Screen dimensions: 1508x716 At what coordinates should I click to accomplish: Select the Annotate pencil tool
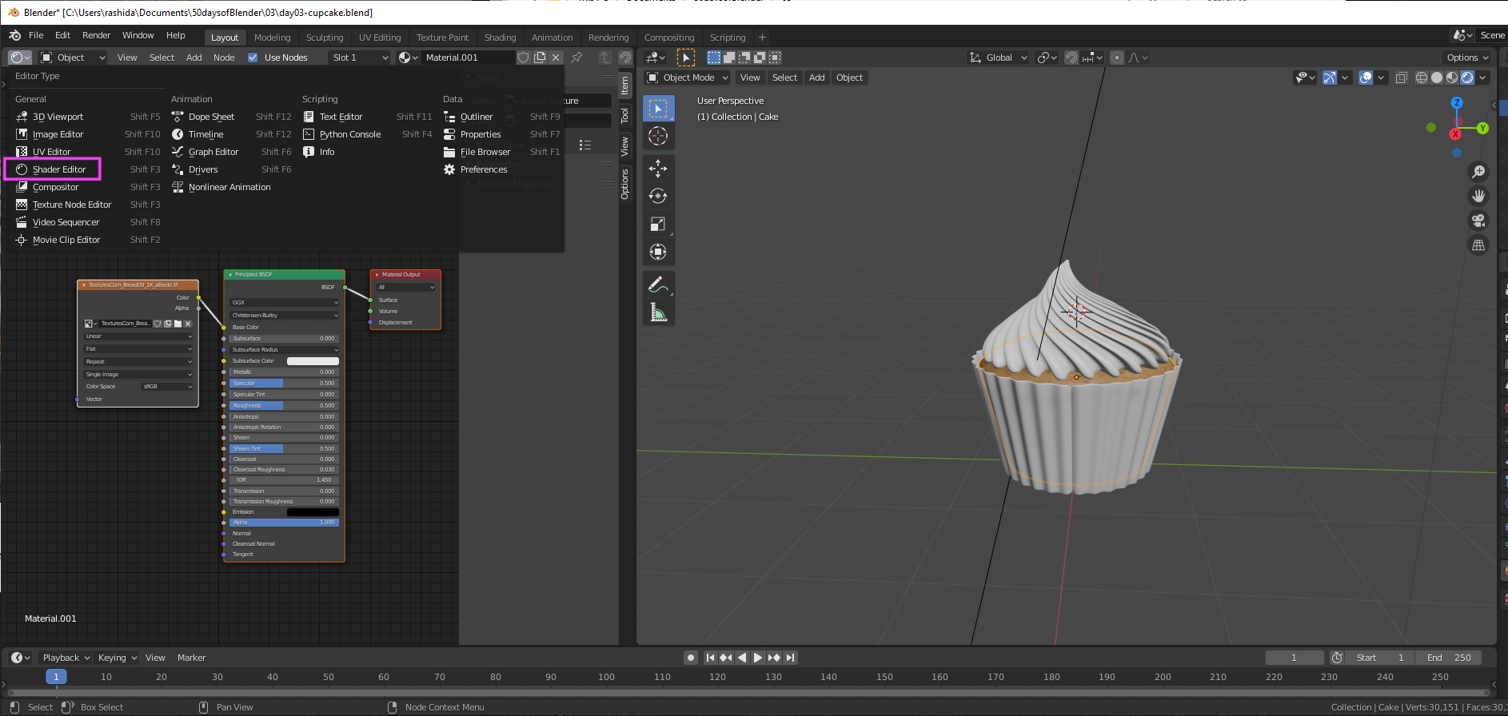[658, 284]
